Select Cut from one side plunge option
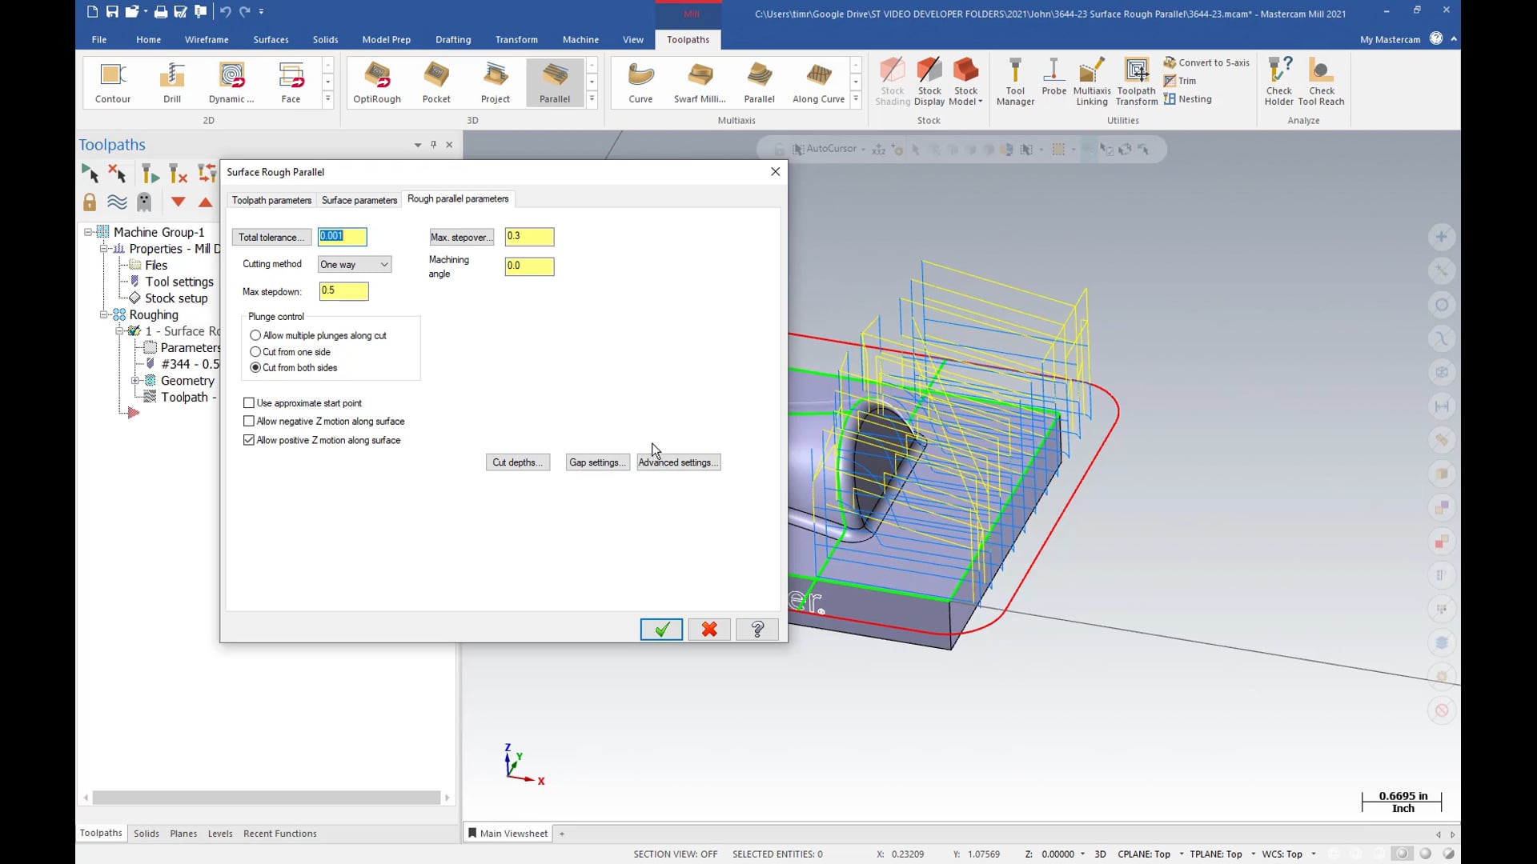The width and height of the screenshot is (1537, 864). coord(255,350)
